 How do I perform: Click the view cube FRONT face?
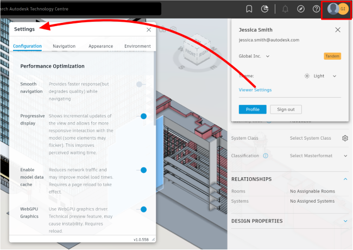click(x=191, y=53)
